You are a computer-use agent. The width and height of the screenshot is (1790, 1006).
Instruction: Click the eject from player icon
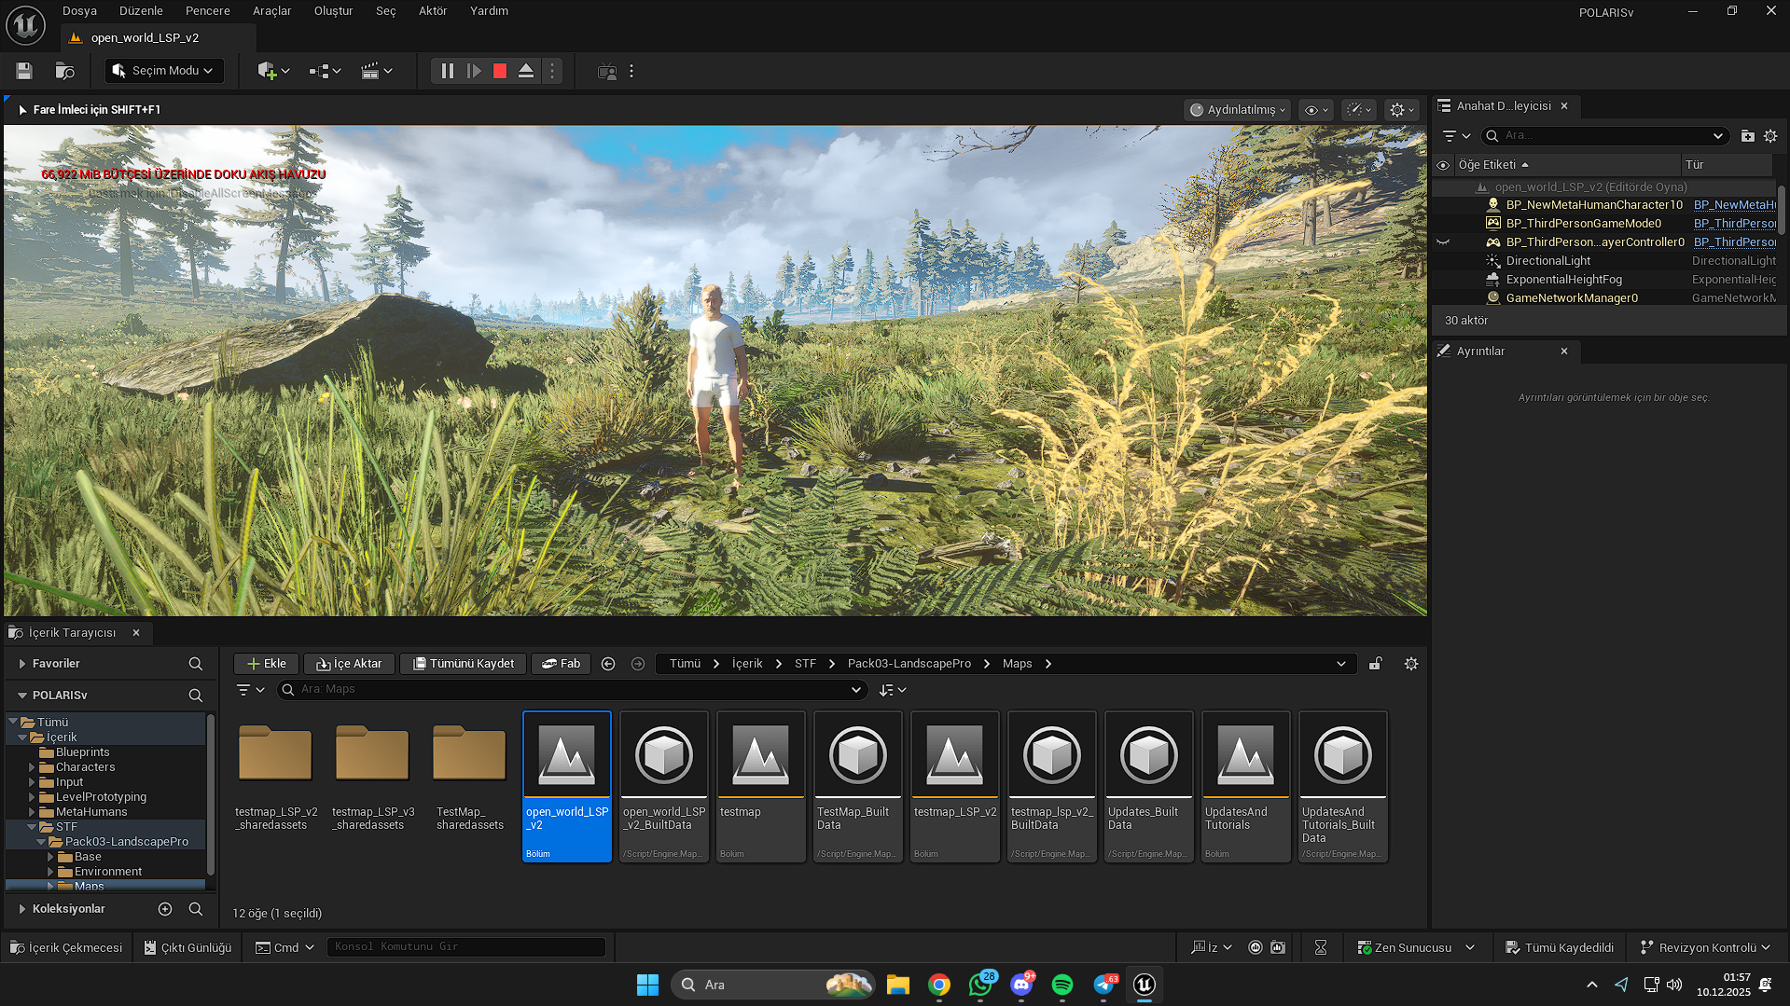click(x=526, y=71)
